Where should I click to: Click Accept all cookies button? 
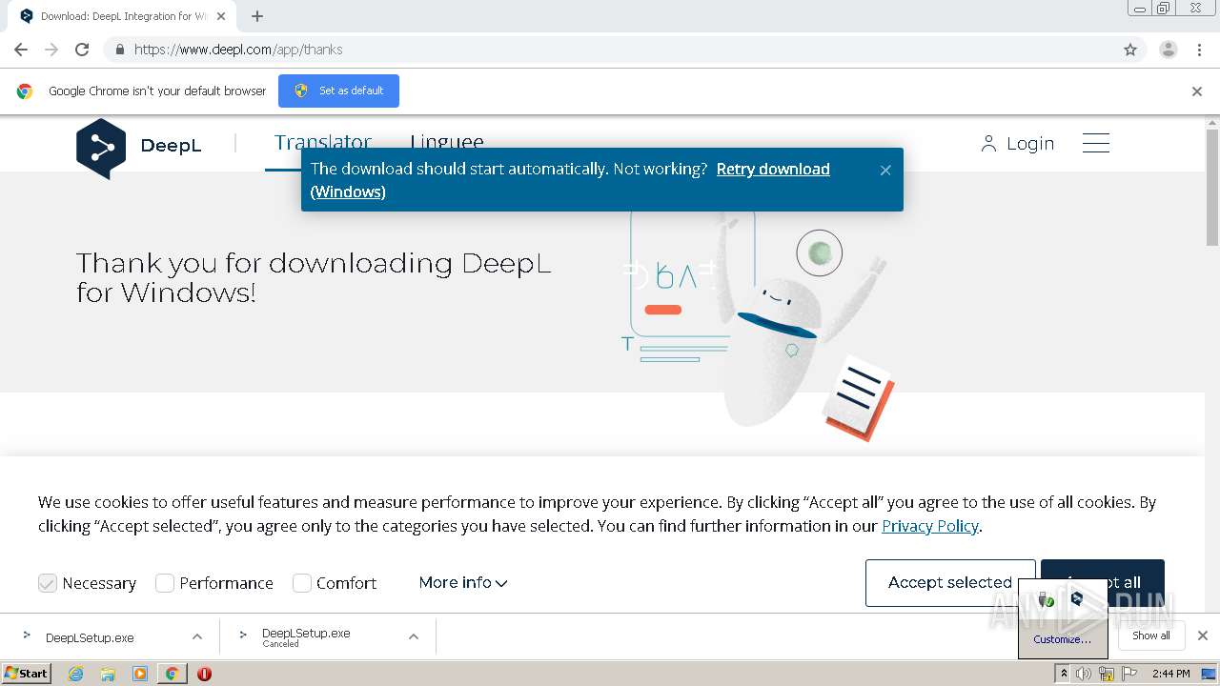[x=1103, y=582]
